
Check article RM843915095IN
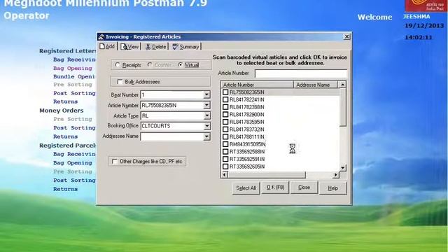coord(225,144)
